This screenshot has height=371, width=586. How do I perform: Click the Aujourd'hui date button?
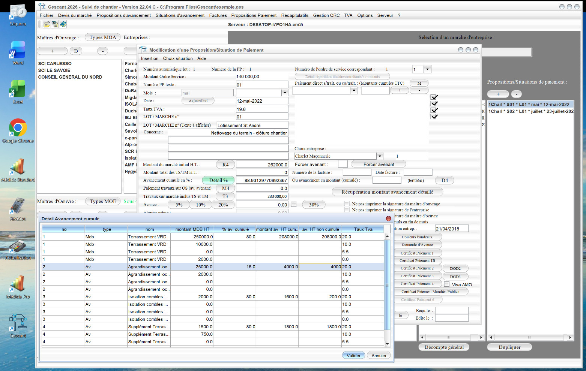click(198, 100)
